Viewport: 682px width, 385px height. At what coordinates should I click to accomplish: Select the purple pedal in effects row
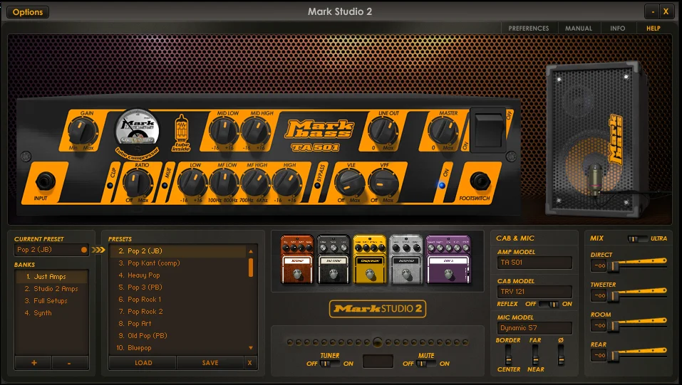click(x=448, y=260)
